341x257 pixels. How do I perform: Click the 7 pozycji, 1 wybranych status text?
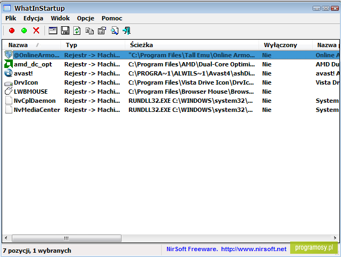pos(37,251)
